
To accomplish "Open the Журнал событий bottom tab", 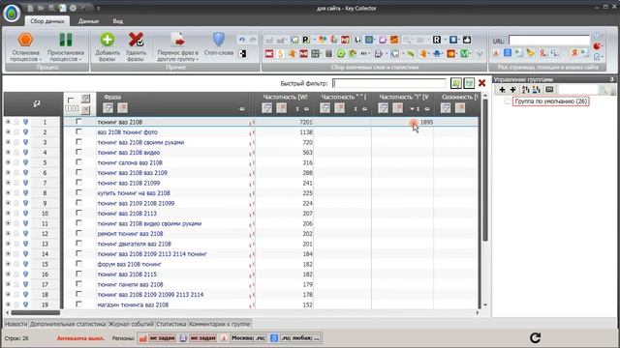I will click(x=131, y=324).
